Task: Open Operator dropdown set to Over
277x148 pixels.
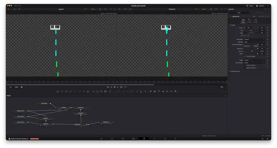Action: (x=254, y=42)
